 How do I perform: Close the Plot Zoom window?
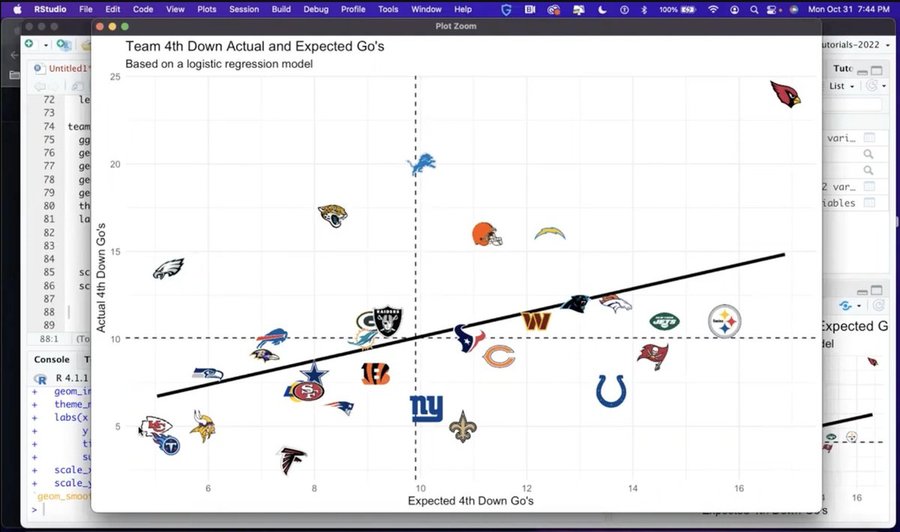[101, 26]
